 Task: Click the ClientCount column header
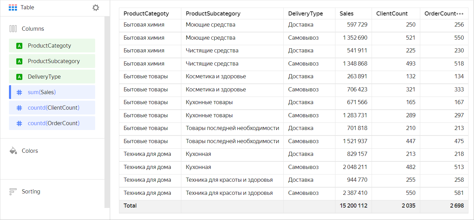(392, 14)
